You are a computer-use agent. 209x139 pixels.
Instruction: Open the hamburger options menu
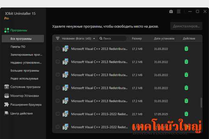179,11
